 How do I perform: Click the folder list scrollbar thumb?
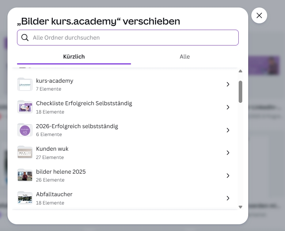click(x=241, y=92)
